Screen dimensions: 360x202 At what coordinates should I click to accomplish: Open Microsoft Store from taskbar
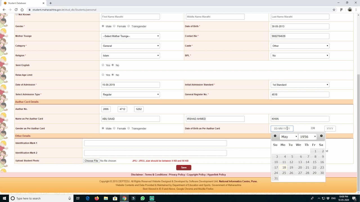[115, 198]
